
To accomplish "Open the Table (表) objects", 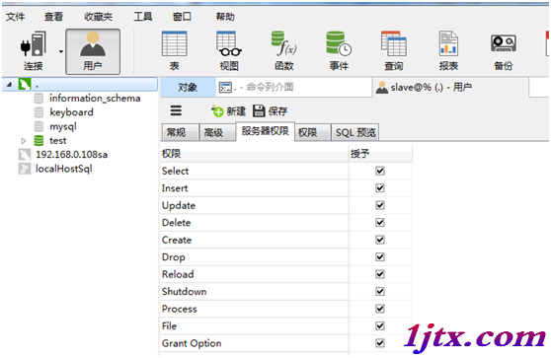I will 175,51.
